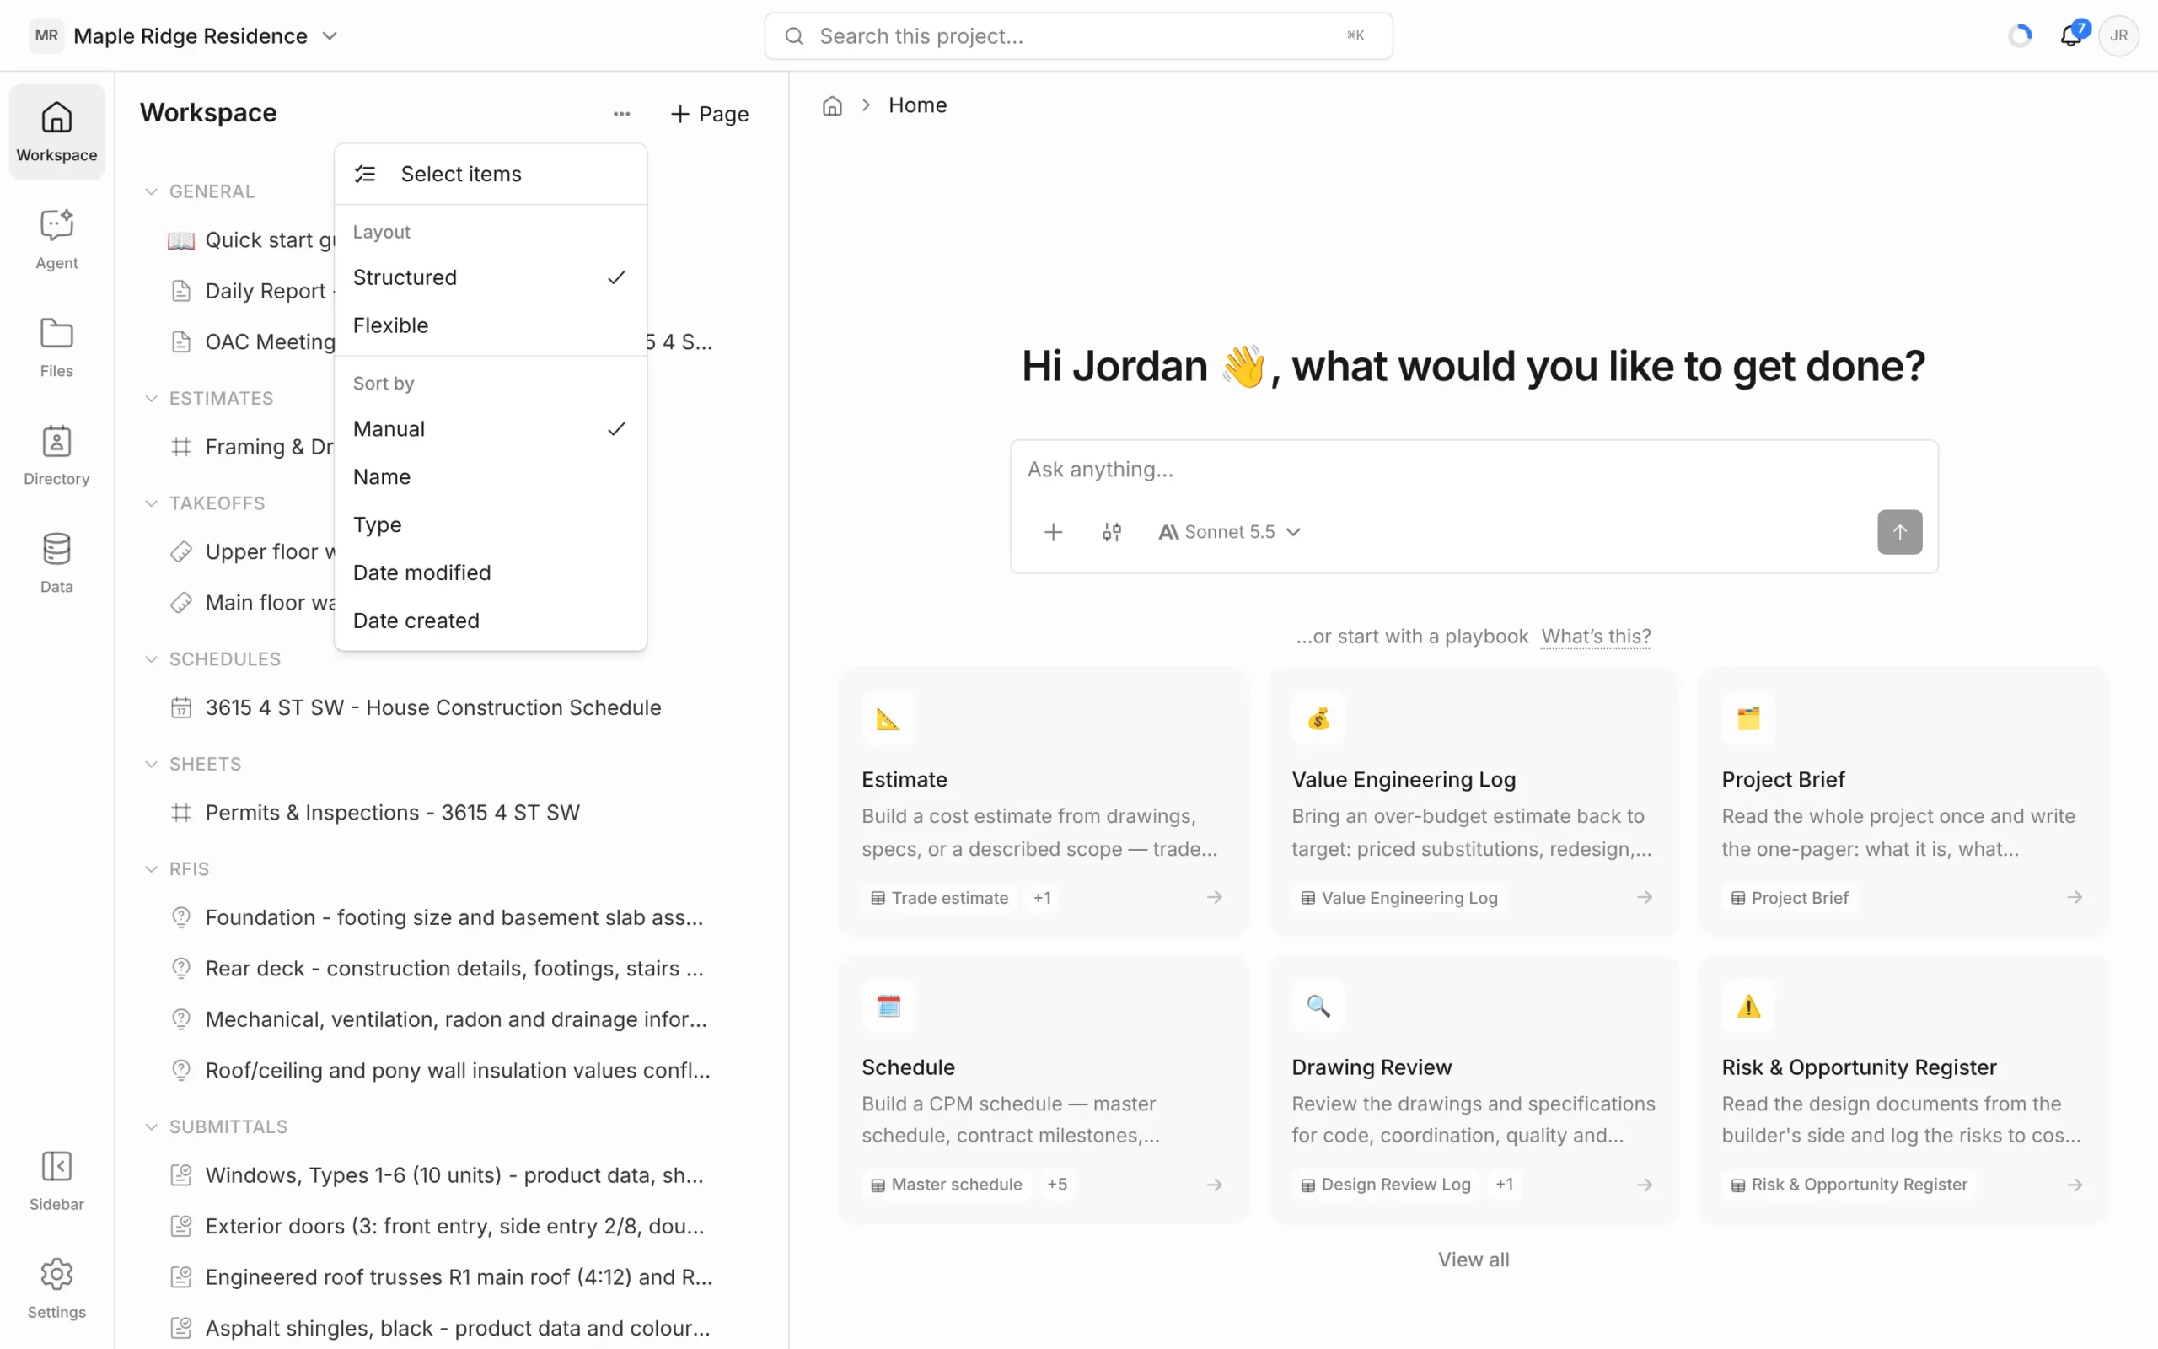
Task: Open the Data section
Action: pyautogui.click(x=56, y=563)
